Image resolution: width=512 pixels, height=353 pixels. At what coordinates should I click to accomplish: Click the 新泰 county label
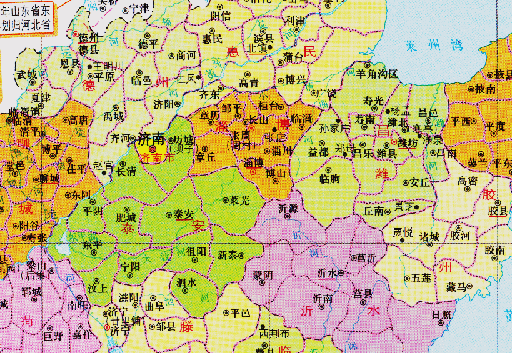coord(228,255)
